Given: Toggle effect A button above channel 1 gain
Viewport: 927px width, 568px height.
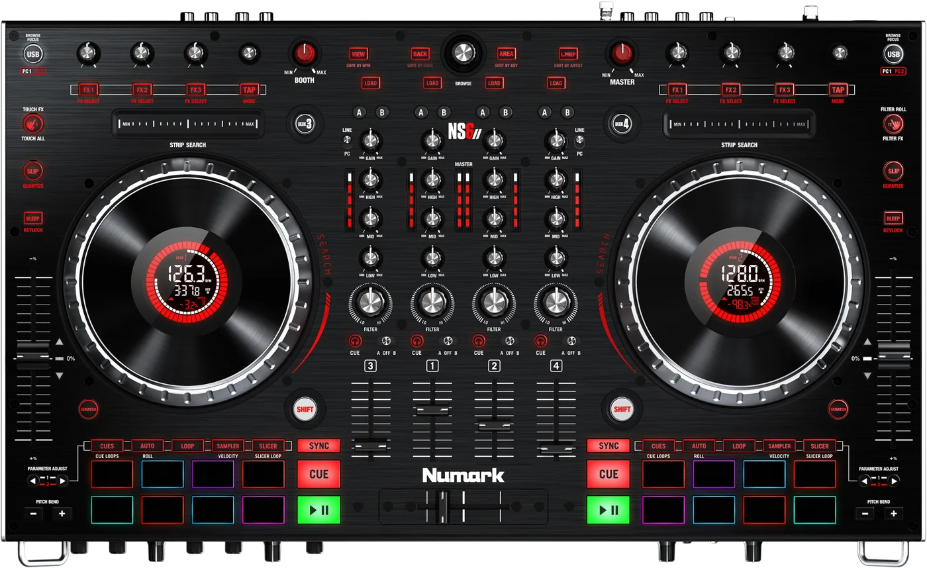Looking at the screenshot, I should (421, 113).
